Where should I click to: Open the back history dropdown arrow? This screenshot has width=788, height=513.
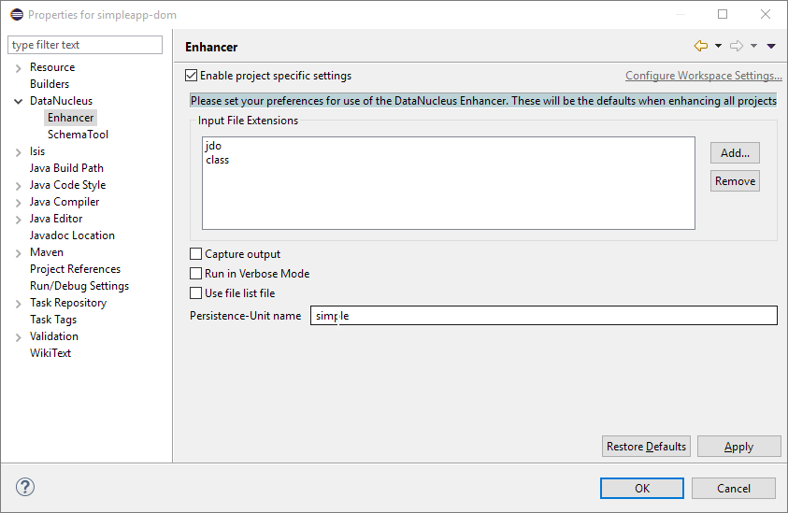pos(718,46)
